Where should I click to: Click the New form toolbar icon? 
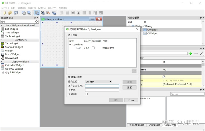5,13
